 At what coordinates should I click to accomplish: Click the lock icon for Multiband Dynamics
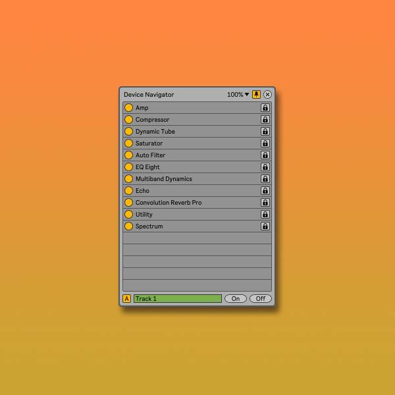265,179
